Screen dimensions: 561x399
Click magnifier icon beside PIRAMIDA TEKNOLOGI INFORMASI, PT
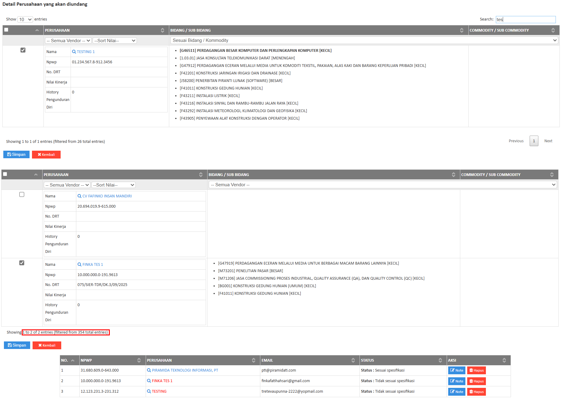[149, 370]
